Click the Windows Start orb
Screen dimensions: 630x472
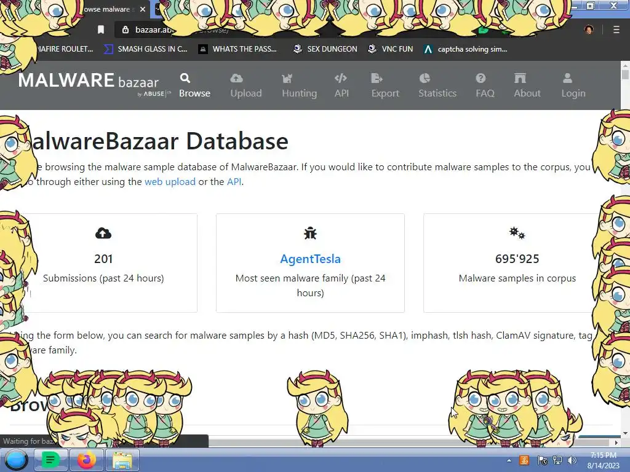pyautogui.click(x=15, y=460)
